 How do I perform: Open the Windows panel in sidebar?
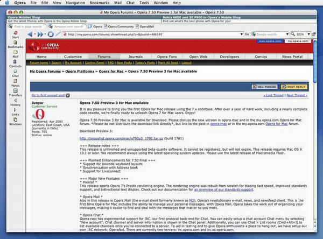pyautogui.click(x=16, y=122)
